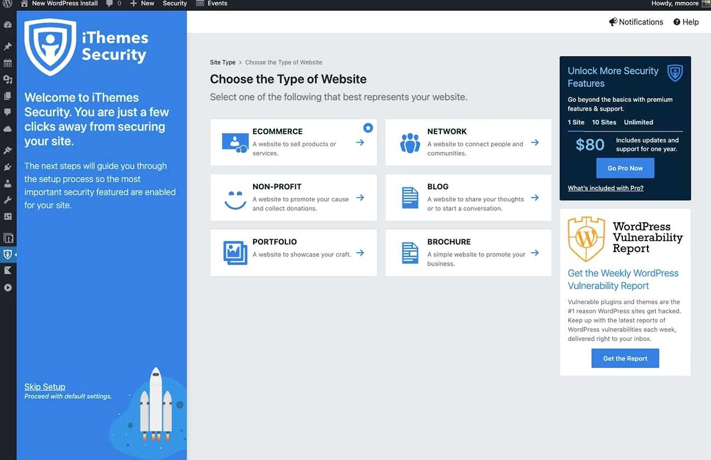Viewport: 711px width, 460px height.
Task: Click the arrow on the Network card
Action: (x=535, y=142)
